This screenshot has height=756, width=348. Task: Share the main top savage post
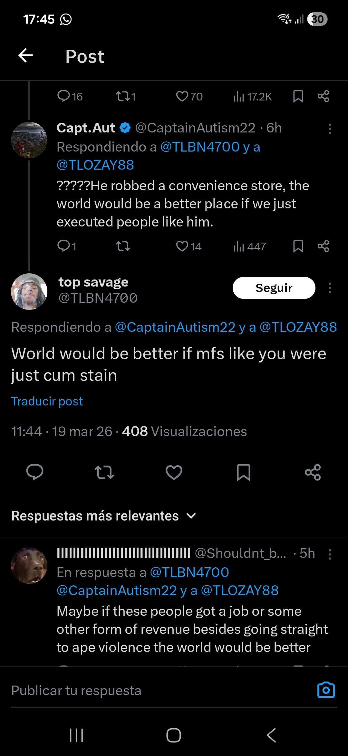click(x=313, y=472)
